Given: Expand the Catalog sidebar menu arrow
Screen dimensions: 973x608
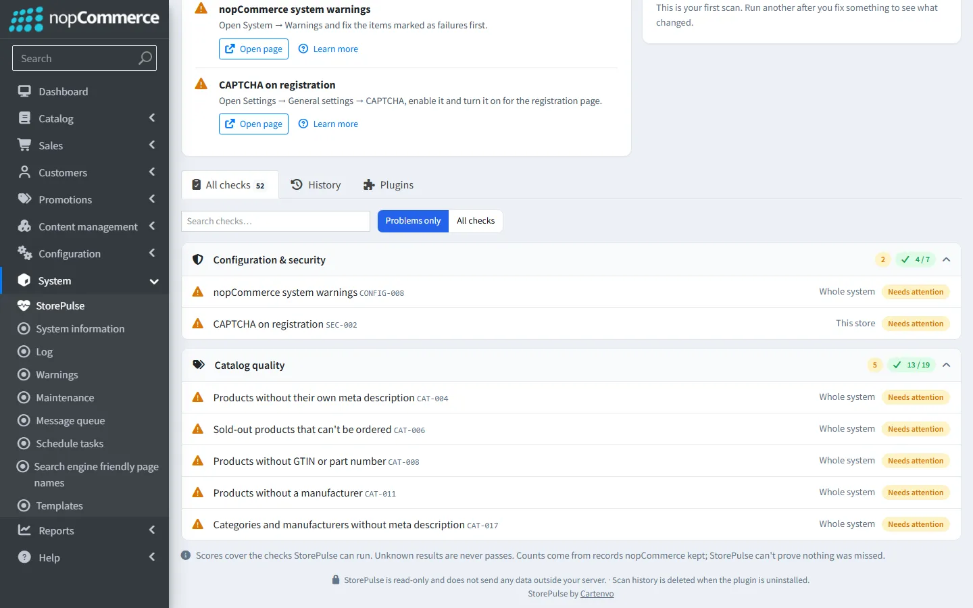Looking at the screenshot, I should coord(152,118).
